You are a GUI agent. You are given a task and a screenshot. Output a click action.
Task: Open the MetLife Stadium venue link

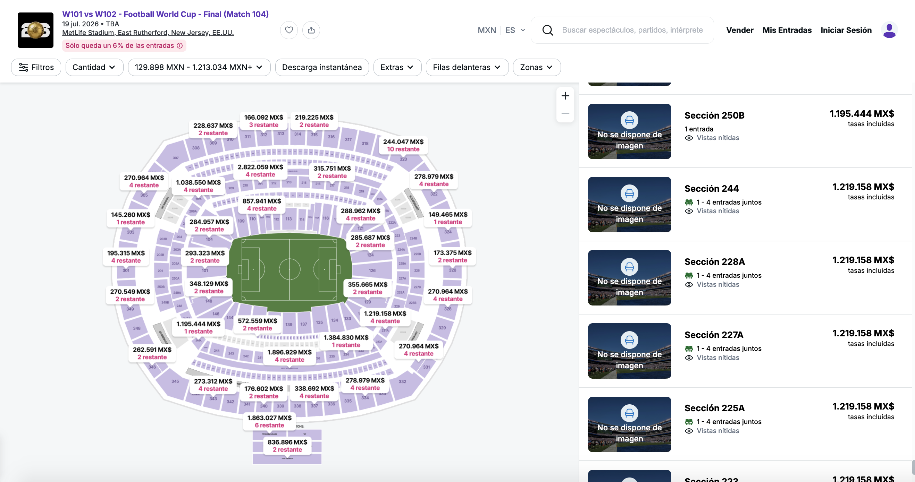pos(148,33)
